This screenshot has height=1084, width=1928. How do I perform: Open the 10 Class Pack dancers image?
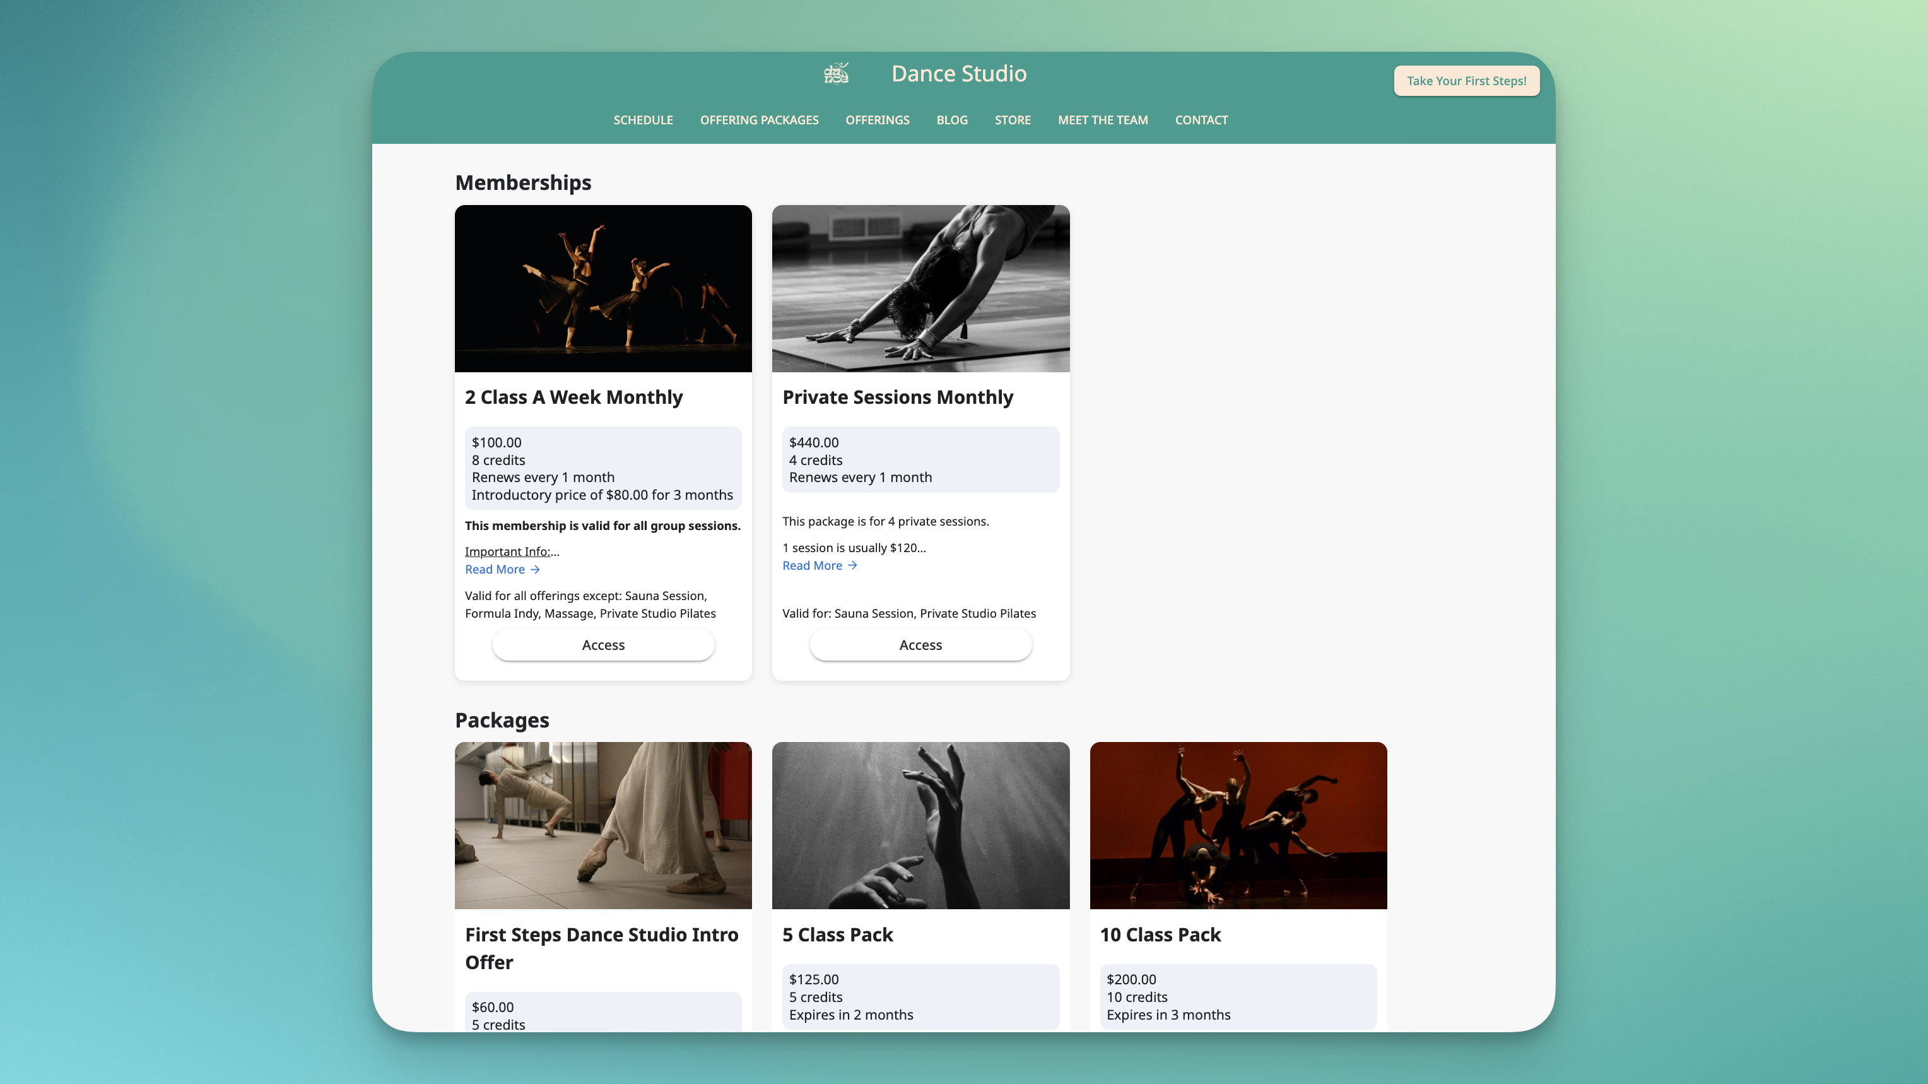(1238, 825)
